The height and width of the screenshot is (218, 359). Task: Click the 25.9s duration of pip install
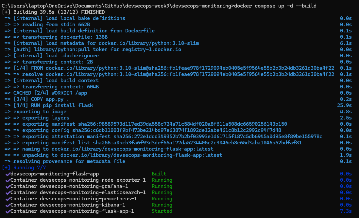[344, 105]
